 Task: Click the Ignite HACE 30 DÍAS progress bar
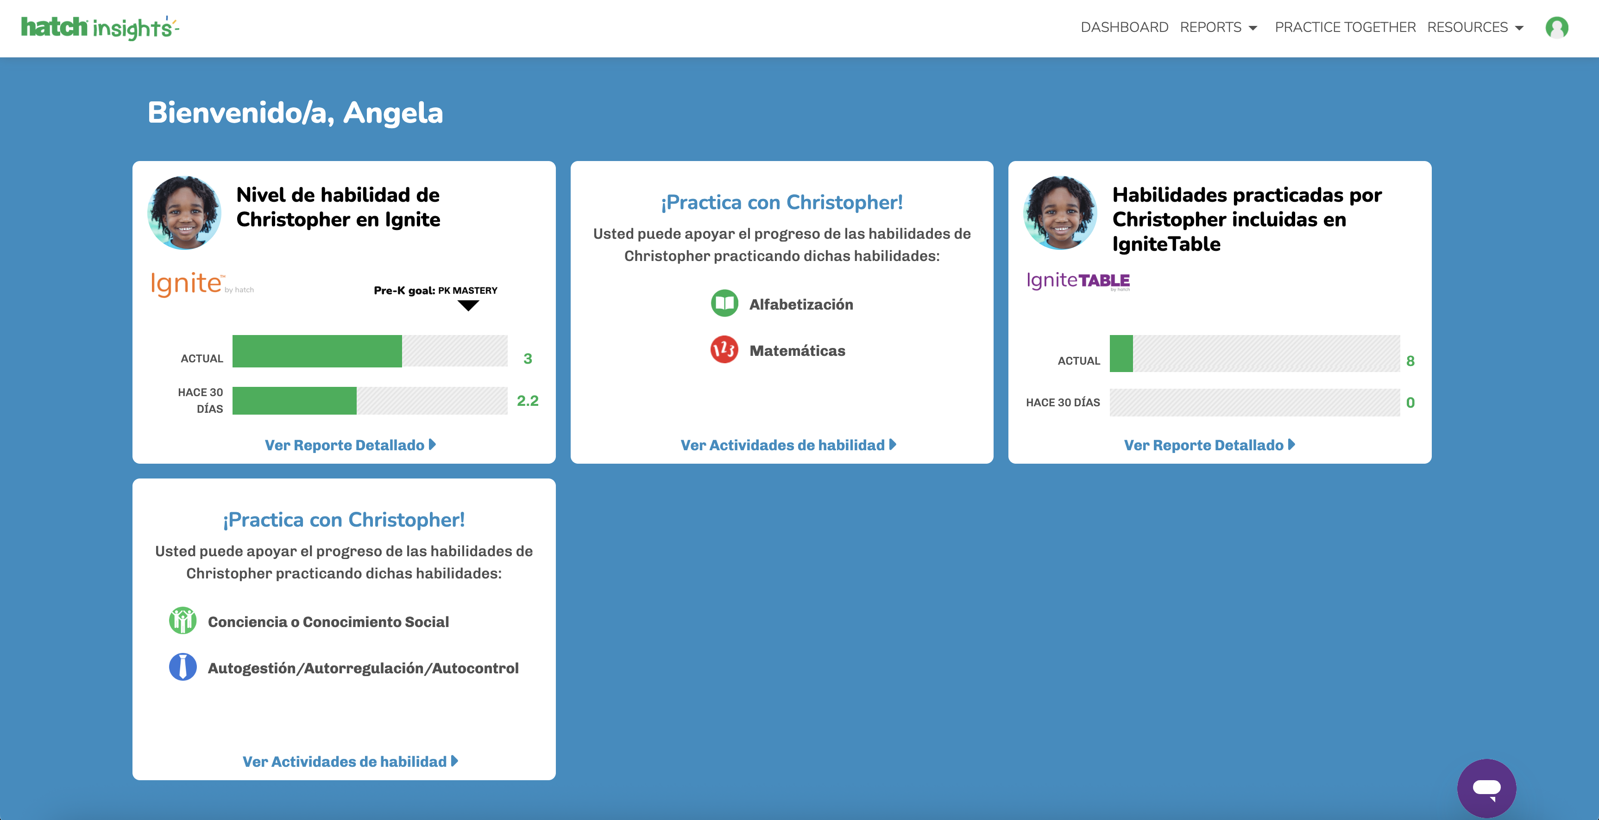[x=370, y=401]
